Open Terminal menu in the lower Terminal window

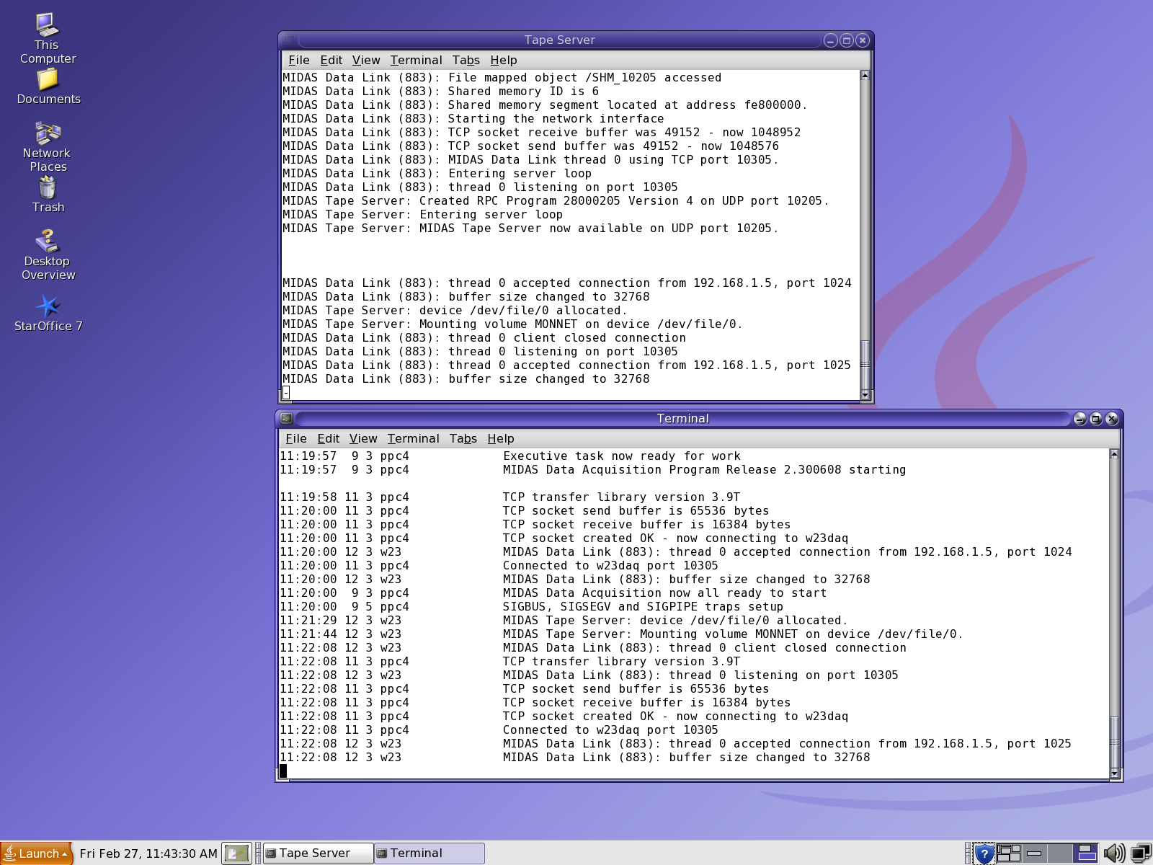click(x=414, y=438)
